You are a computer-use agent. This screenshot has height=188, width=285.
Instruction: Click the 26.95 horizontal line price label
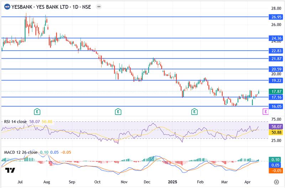click(276, 17)
